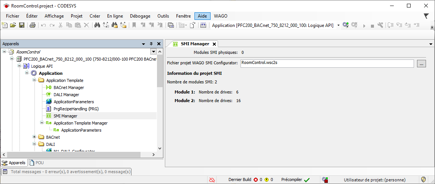Open the RoomControl tree row dropdown
Screen dimensions: 435x184
[153, 52]
